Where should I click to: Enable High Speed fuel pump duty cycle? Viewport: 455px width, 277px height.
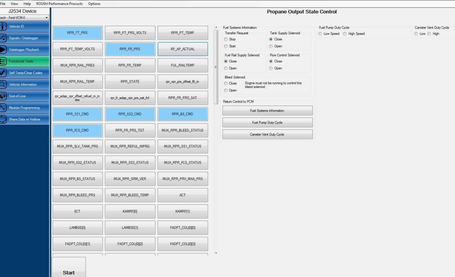344,34
